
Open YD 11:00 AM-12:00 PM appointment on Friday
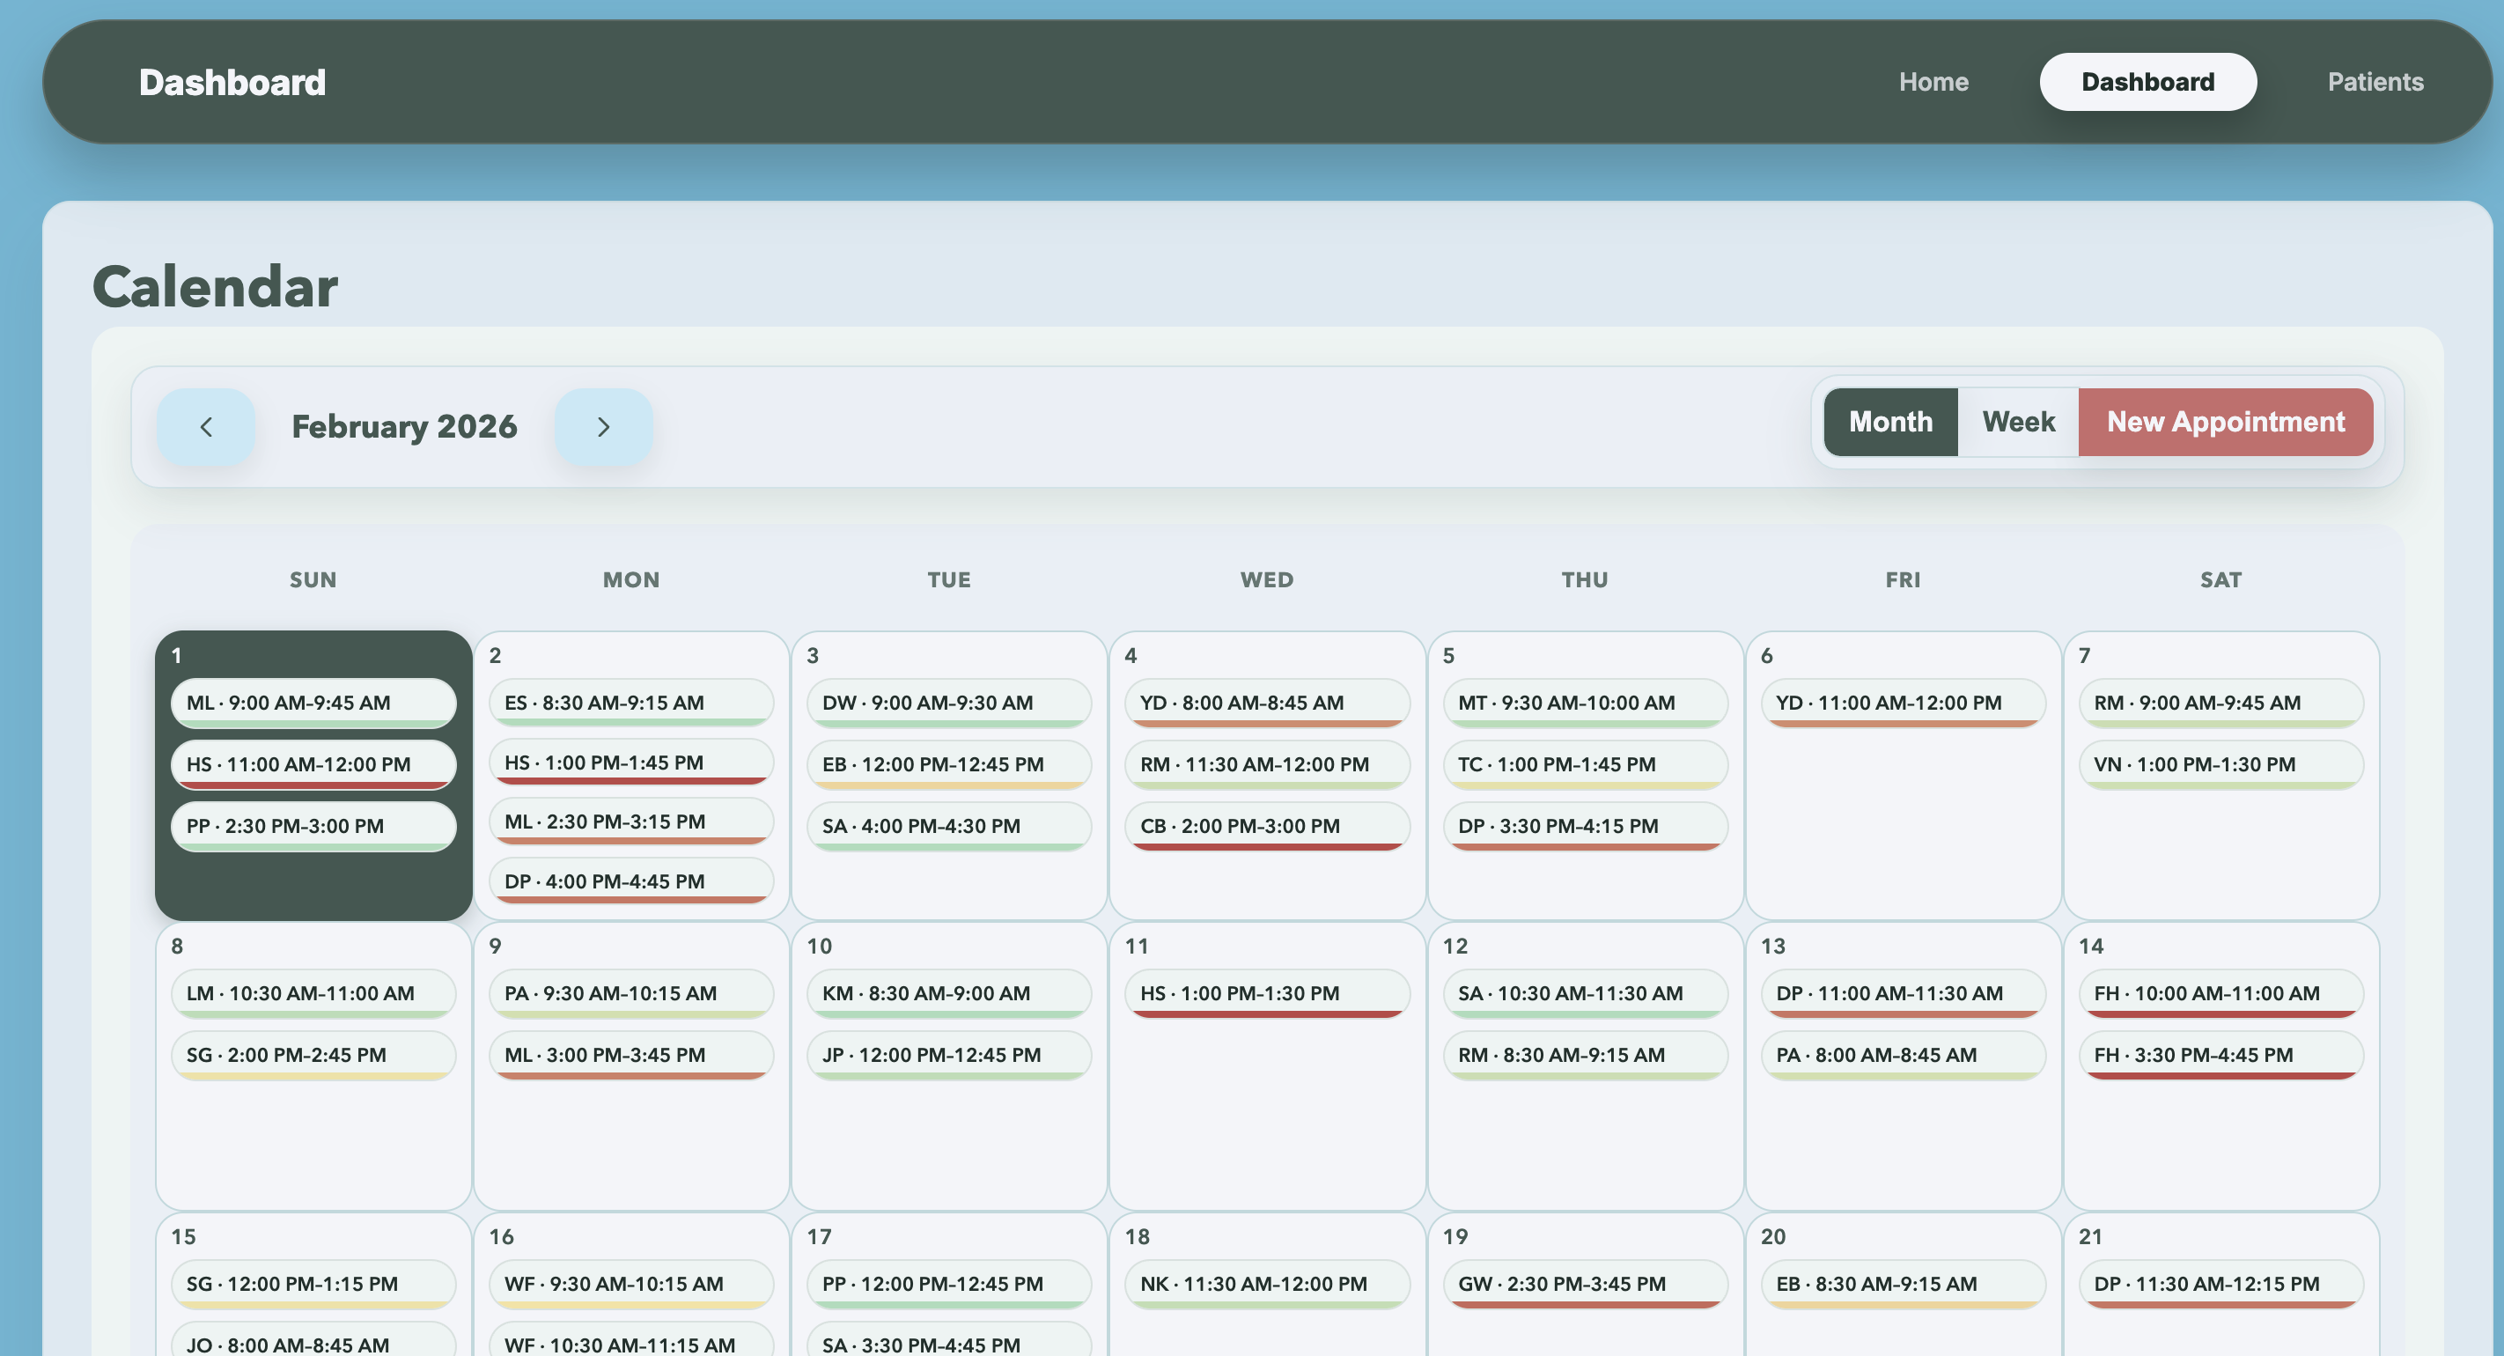pyautogui.click(x=1903, y=702)
